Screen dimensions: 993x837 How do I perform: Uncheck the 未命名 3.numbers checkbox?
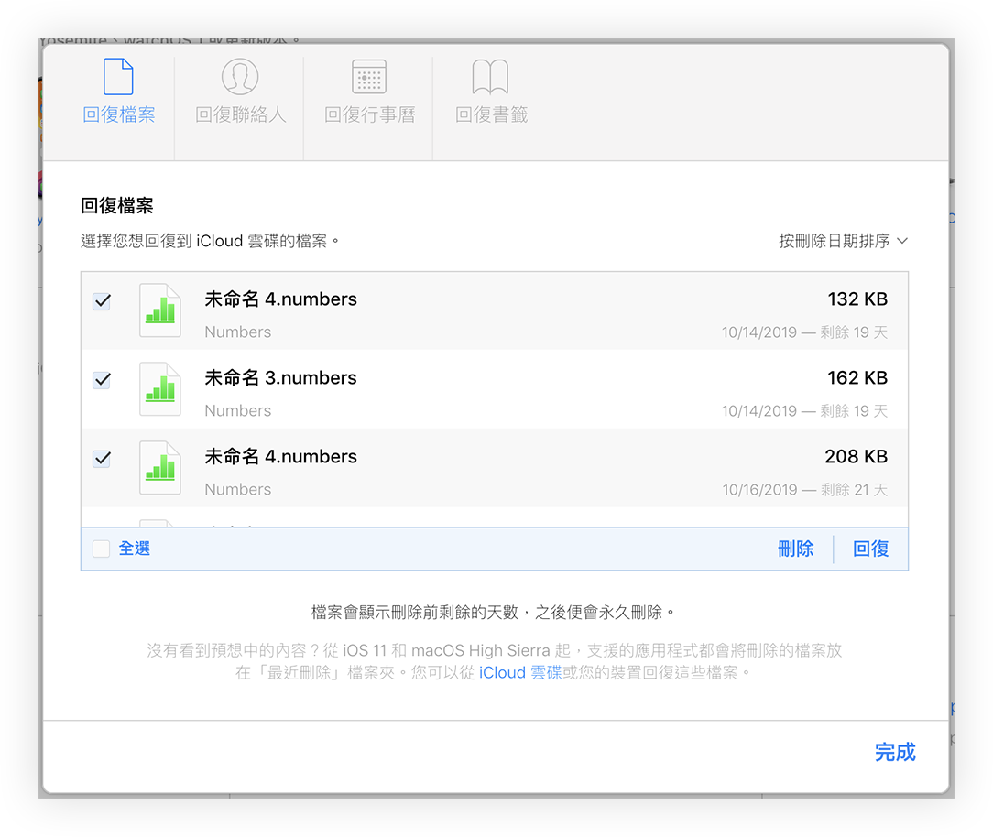(x=102, y=380)
